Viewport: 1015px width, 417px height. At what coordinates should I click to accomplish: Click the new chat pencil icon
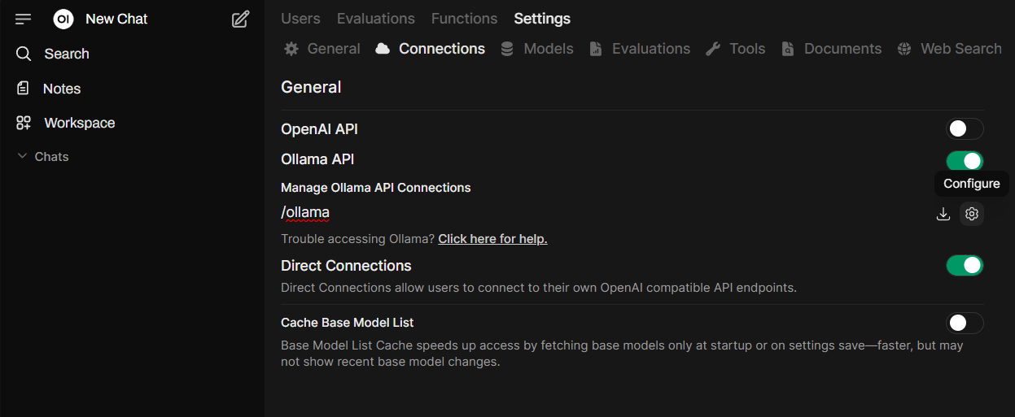[240, 19]
